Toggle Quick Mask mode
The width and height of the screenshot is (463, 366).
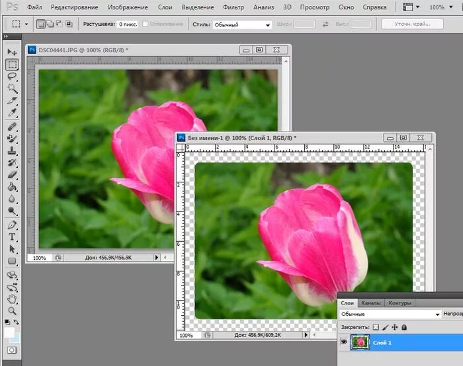tap(12, 350)
